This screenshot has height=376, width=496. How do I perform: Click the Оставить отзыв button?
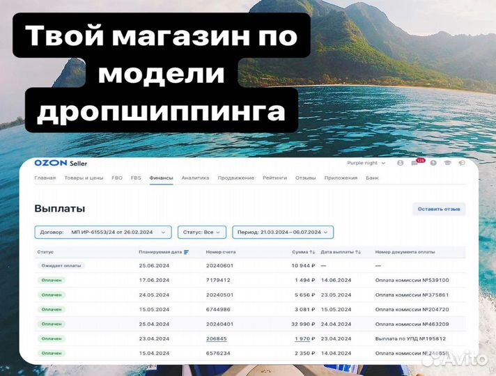coord(439,209)
